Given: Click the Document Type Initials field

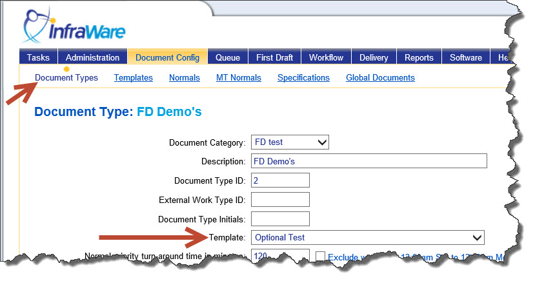Looking at the screenshot, I should 280,218.
